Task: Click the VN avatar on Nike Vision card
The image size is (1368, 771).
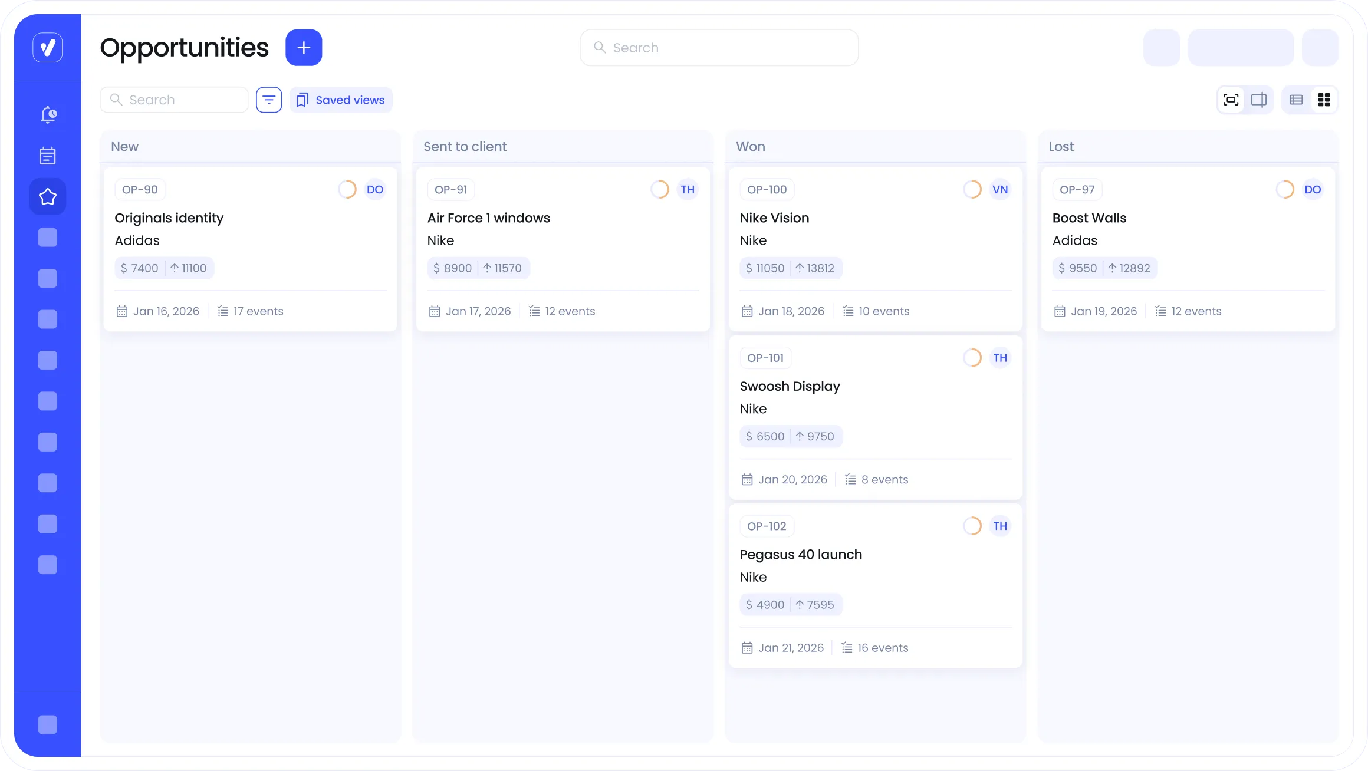Action: (1000, 189)
